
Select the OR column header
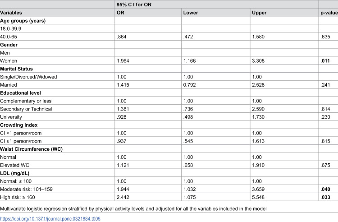120,13
